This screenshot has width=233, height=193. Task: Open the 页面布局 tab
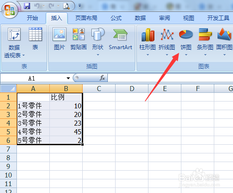click(x=86, y=18)
